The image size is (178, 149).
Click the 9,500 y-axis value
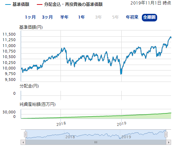click(10, 80)
